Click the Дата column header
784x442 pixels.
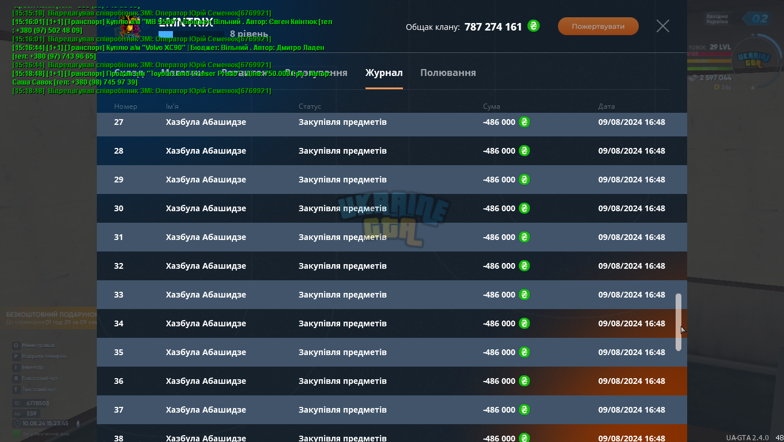(x=606, y=106)
